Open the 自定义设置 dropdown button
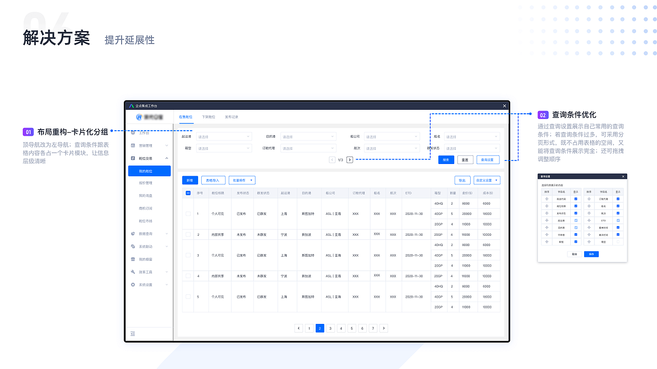The height and width of the screenshot is (369, 657). [x=487, y=180]
